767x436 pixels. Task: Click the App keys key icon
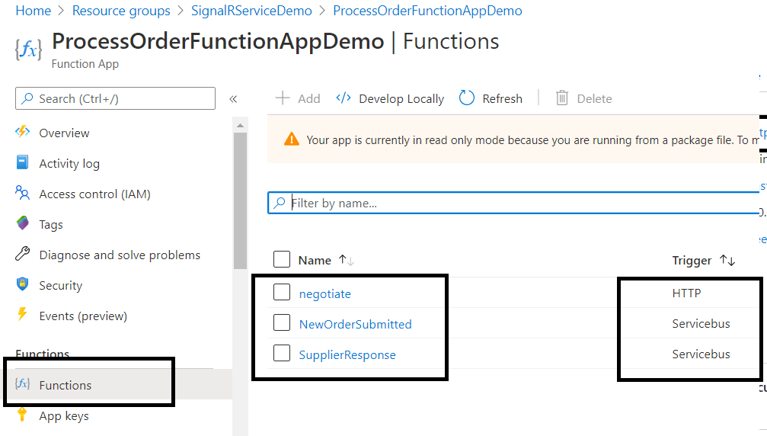pos(23,414)
